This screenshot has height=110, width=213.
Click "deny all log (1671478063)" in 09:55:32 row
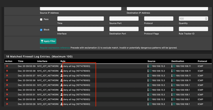click(x=77, y=90)
